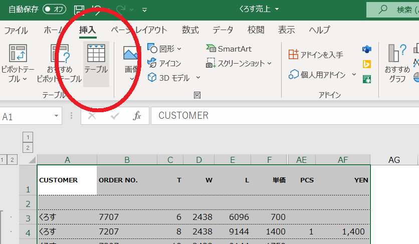Click the YEN header cell

tap(343, 180)
